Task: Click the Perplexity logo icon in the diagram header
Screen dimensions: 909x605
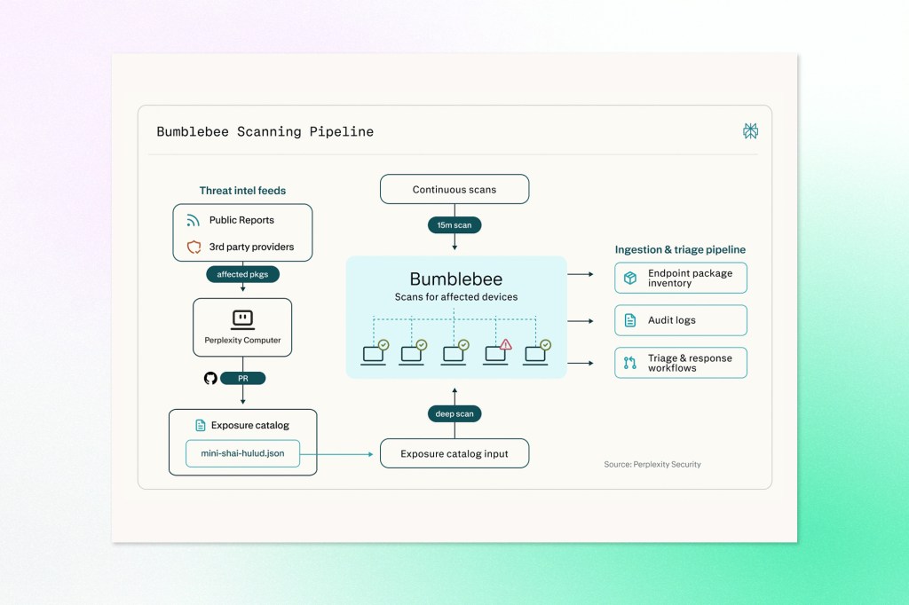Action: 750,131
